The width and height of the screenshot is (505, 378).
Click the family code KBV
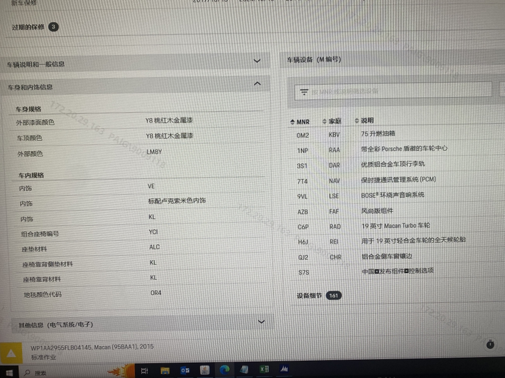point(334,135)
